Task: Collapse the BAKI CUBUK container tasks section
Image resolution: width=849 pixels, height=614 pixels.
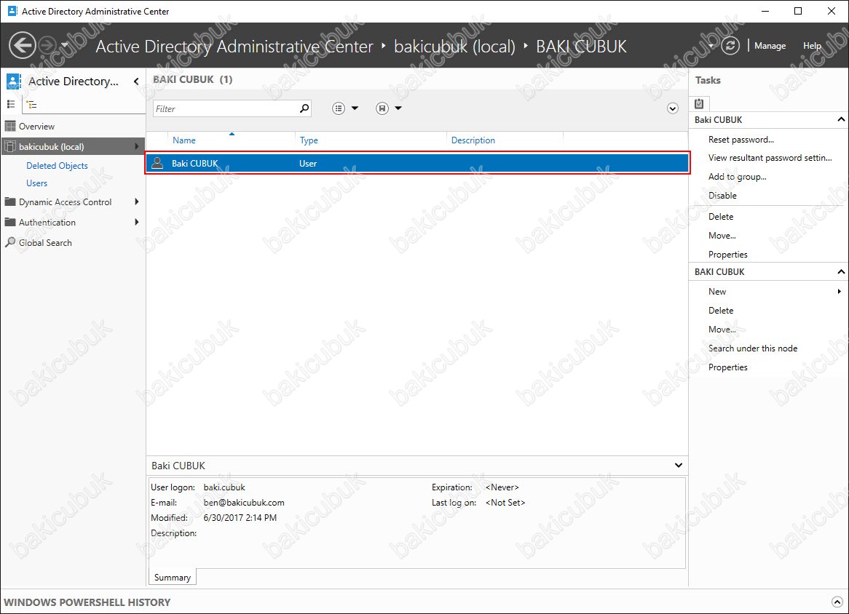Action: [x=841, y=271]
